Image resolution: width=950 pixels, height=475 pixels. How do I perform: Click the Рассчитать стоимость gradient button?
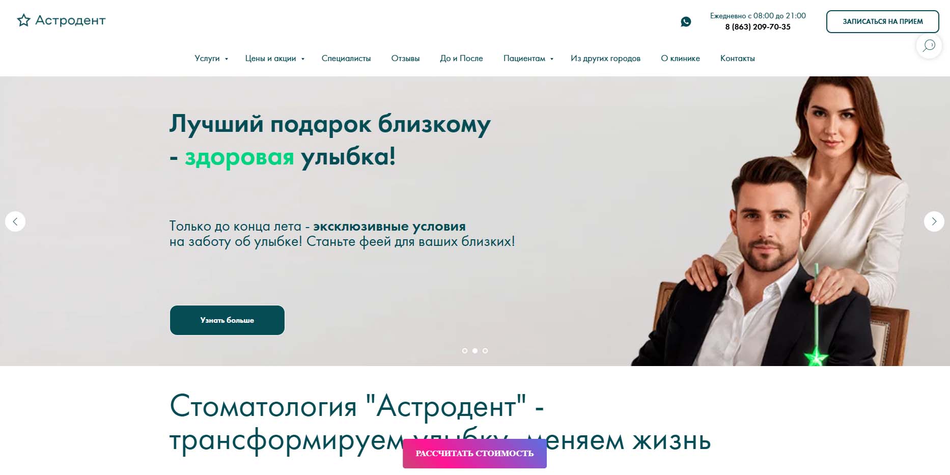click(x=474, y=453)
